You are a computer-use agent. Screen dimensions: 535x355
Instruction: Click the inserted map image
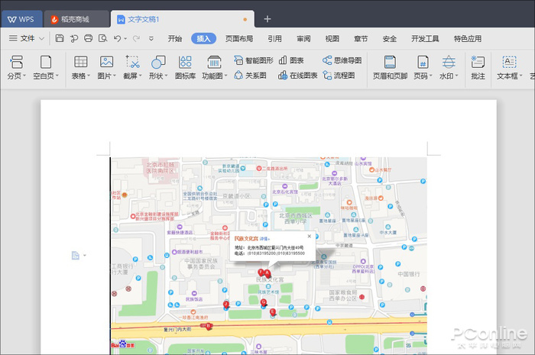[x=269, y=256]
